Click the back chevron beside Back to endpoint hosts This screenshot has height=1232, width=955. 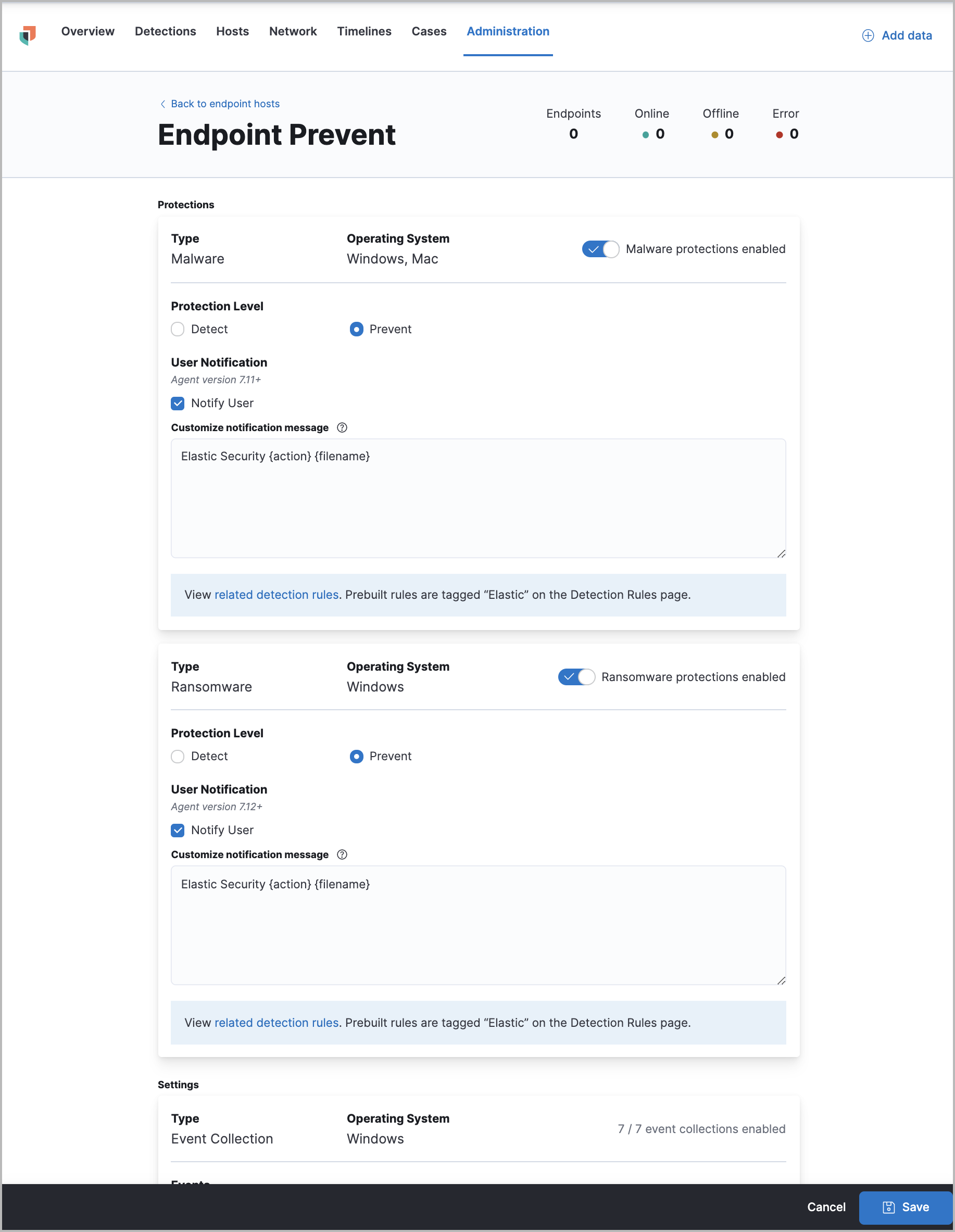click(162, 104)
